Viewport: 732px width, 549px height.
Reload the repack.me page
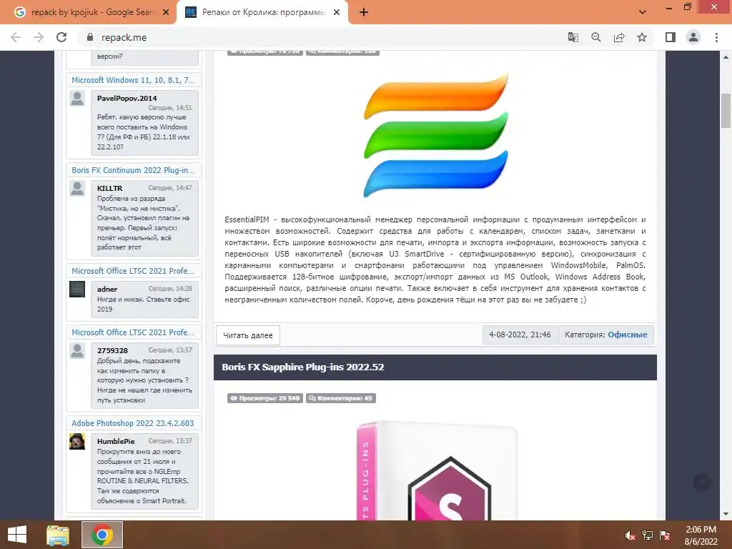pyautogui.click(x=61, y=37)
